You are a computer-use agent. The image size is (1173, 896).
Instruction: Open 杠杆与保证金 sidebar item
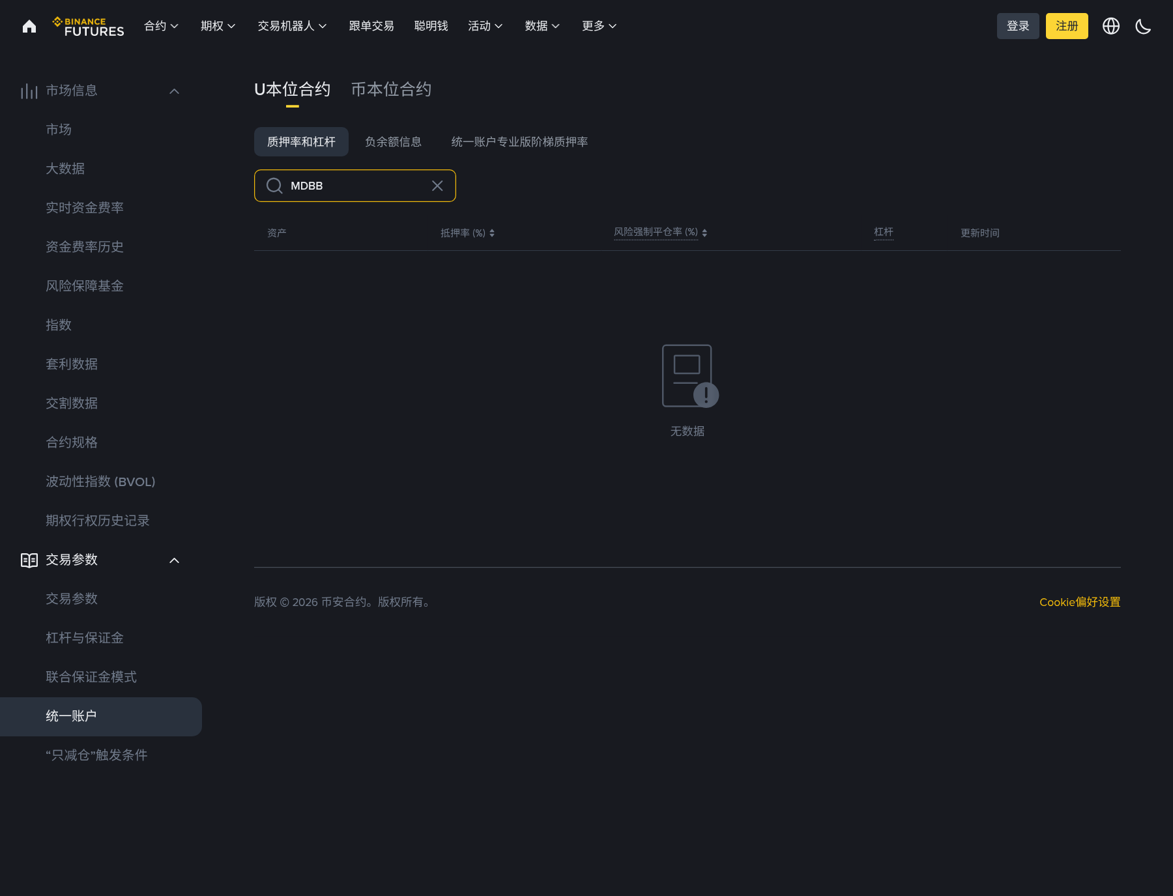tap(85, 638)
